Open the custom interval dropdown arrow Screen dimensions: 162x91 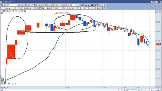point(76,5)
